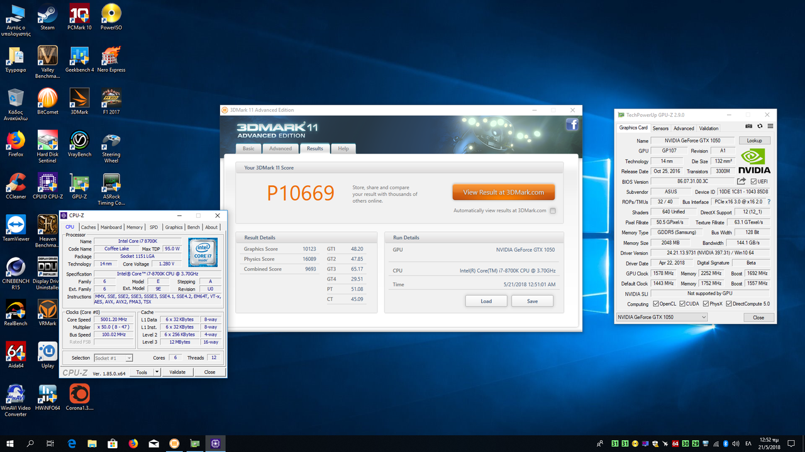Viewport: 805px width, 452px height.
Task: Toggle the CUDA checkbox in GPU-Z
Action: tap(682, 304)
